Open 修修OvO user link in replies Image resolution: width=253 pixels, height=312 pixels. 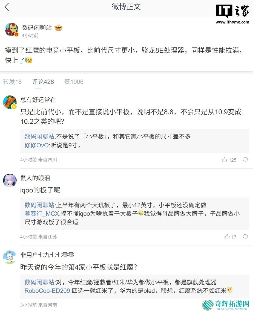click(36, 145)
